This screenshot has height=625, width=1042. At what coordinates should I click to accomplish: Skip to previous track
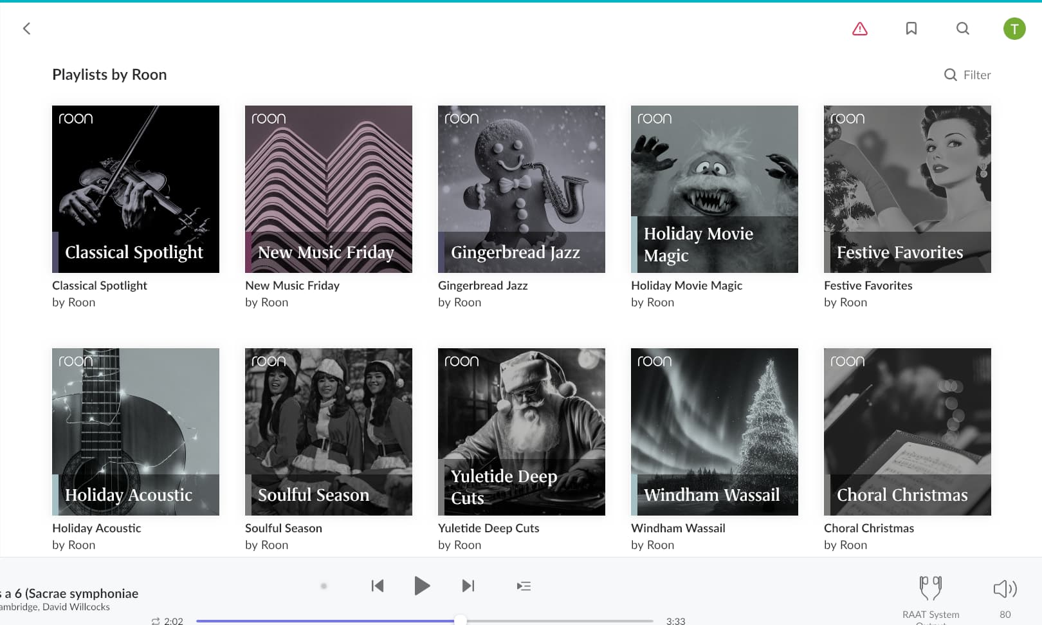(x=378, y=586)
